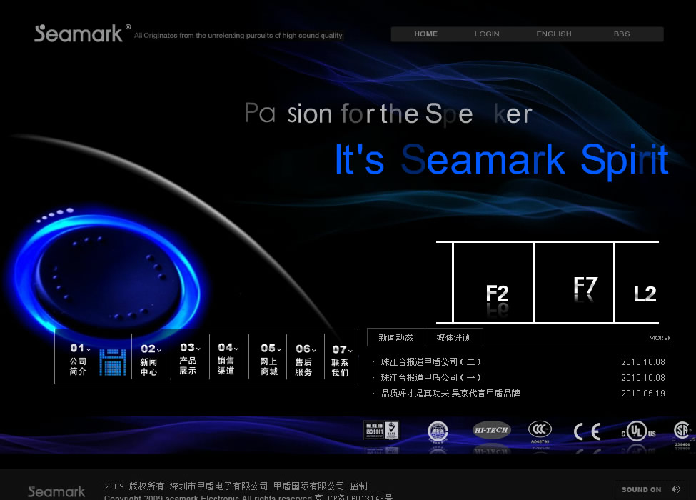Open the HOME menu item
696x500 pixels.
click(425, 34)
